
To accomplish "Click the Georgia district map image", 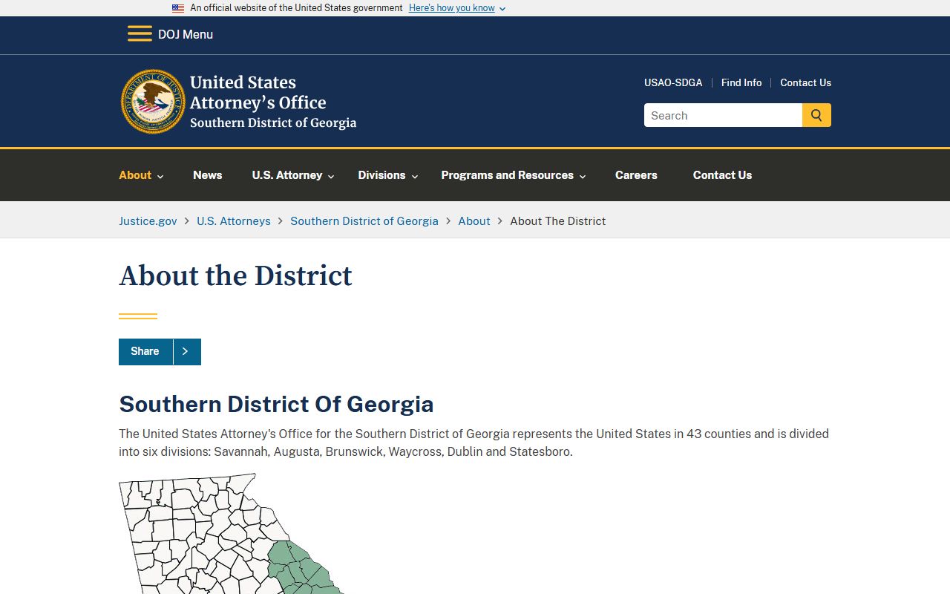I will click(232, 534).
